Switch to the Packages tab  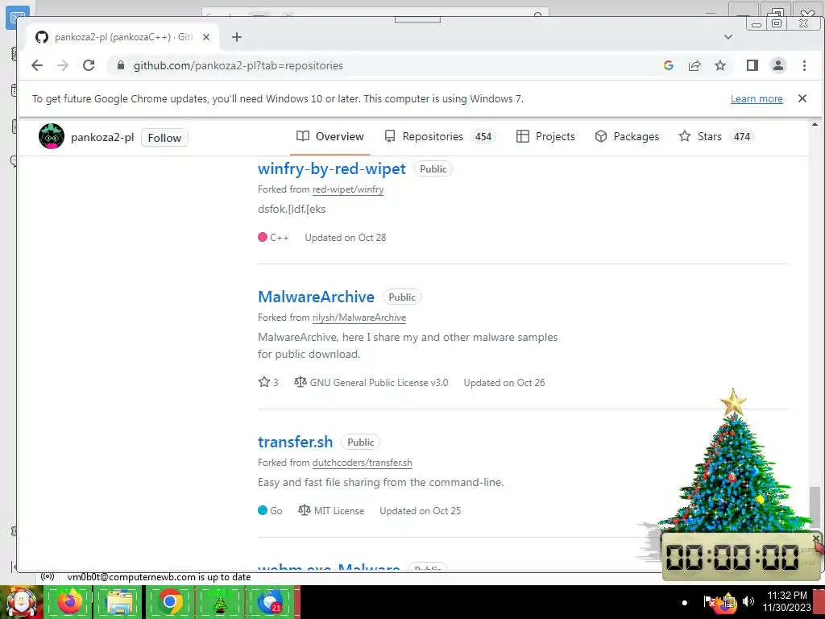[627, 136]
